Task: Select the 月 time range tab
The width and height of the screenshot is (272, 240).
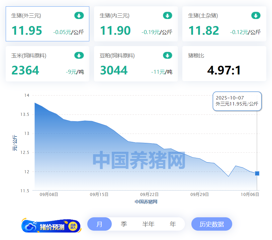Action: coord(99,224)
